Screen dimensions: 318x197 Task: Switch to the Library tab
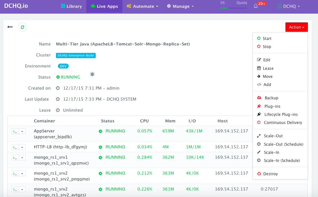72,6
